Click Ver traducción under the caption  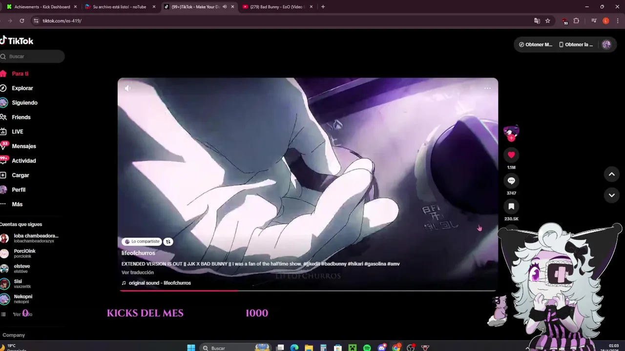pyautogui.click(x=138, y=273)
